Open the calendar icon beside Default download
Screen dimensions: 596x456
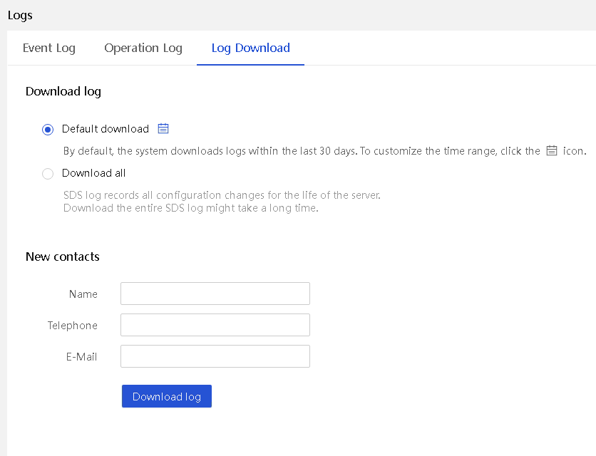click(x=163, y=129)
